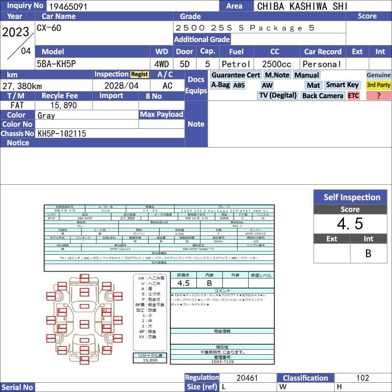The height and width of the screenshot is (392, 392).
Task: Click the Serial No label
Action: 17,387
